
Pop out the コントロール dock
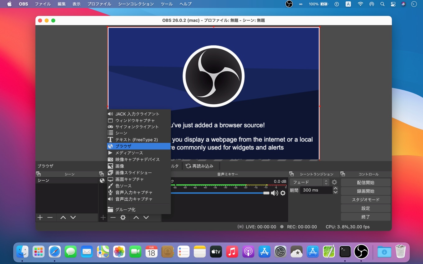tap(343, 174)
